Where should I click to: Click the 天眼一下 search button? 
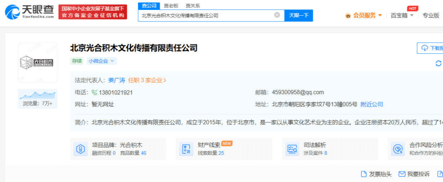click(299, 15)
